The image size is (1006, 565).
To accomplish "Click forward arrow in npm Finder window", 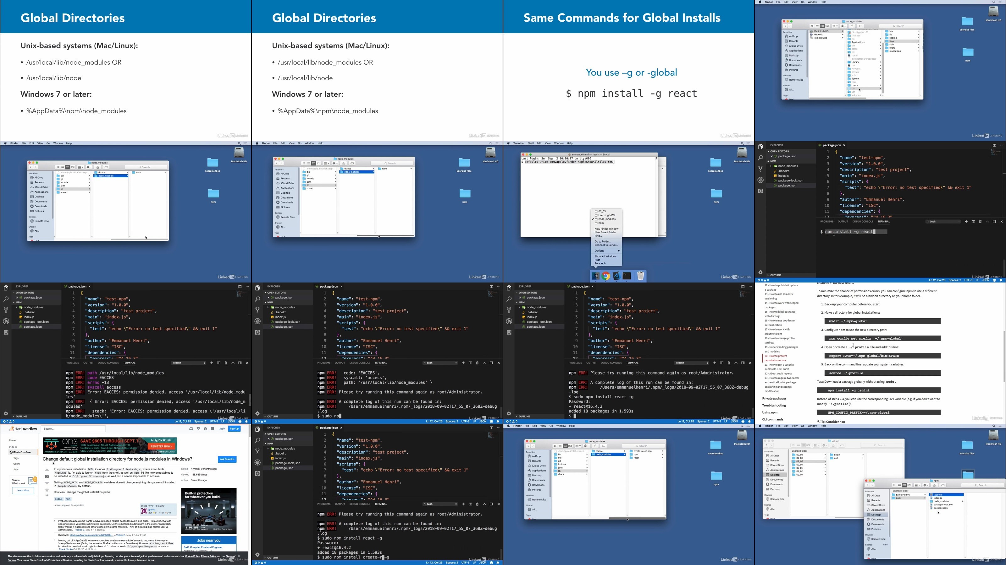I will pos(872,485).
